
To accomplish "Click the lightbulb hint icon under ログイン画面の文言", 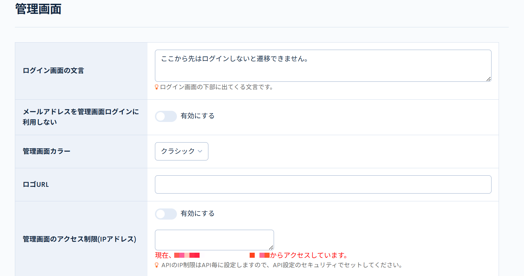I will pyautogui.click(x=157, y=87).
